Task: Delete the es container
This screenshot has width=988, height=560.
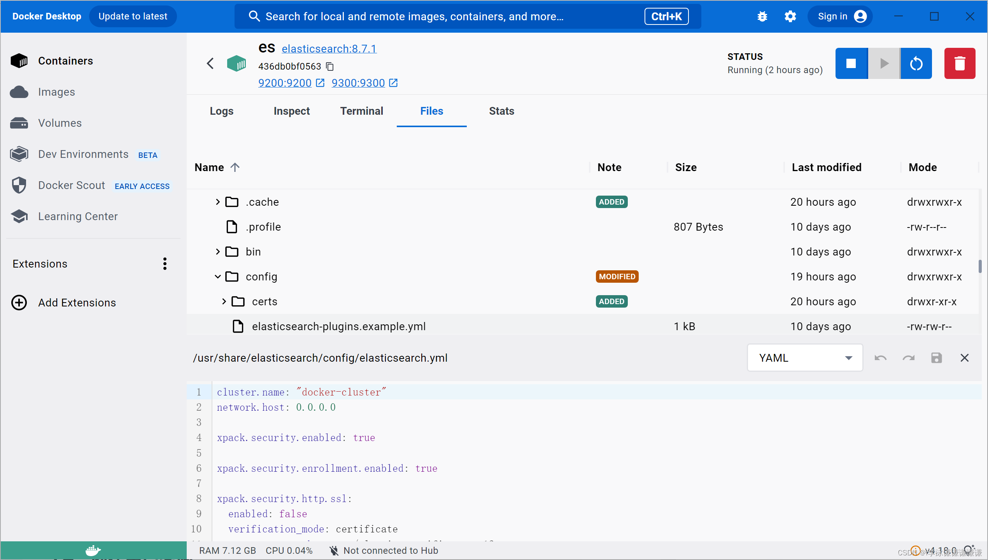Action: (x=959, y=63)
